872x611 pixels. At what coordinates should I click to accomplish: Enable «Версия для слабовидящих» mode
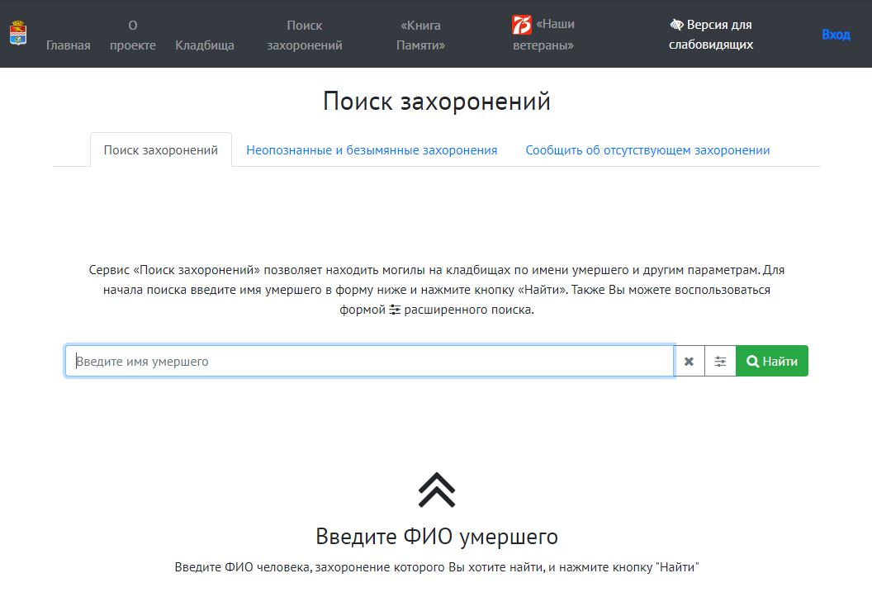coord(712,35)
